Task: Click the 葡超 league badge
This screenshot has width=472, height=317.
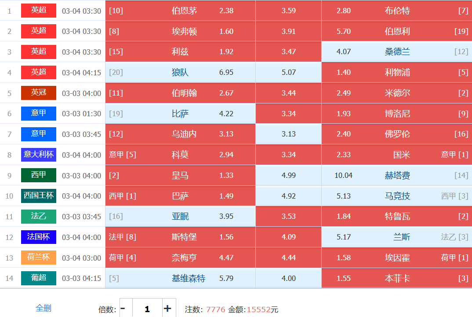Action: 39,278
